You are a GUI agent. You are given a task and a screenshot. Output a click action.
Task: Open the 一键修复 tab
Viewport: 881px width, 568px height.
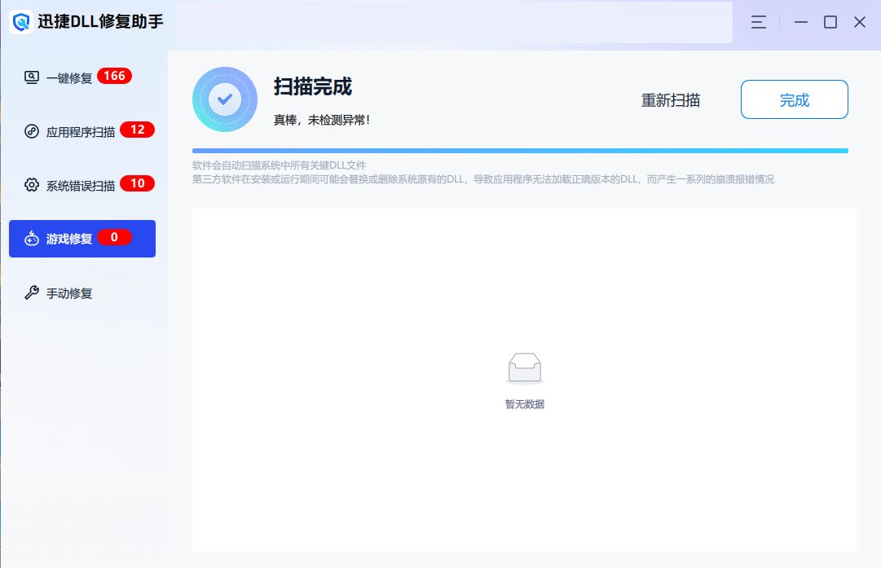(82, 77)
